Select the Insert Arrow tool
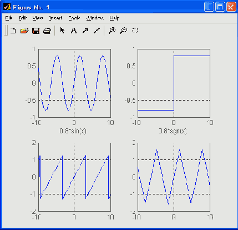 tap(85, 31)
